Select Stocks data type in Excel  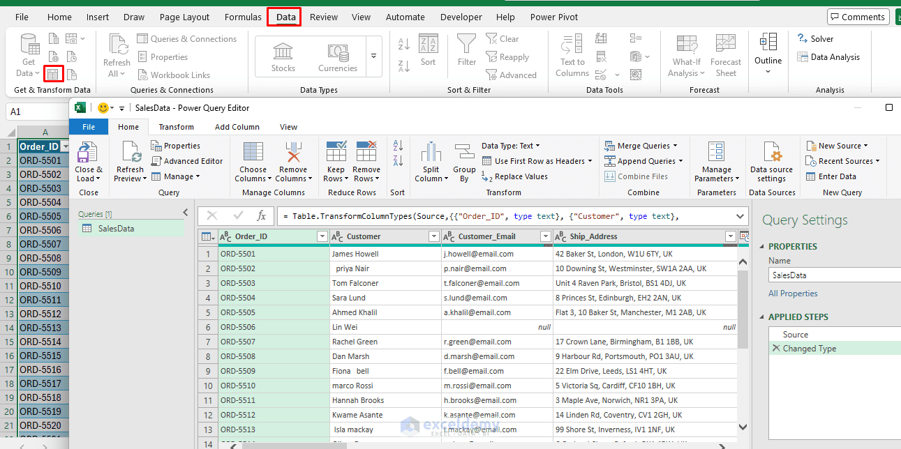click(283, 56)
